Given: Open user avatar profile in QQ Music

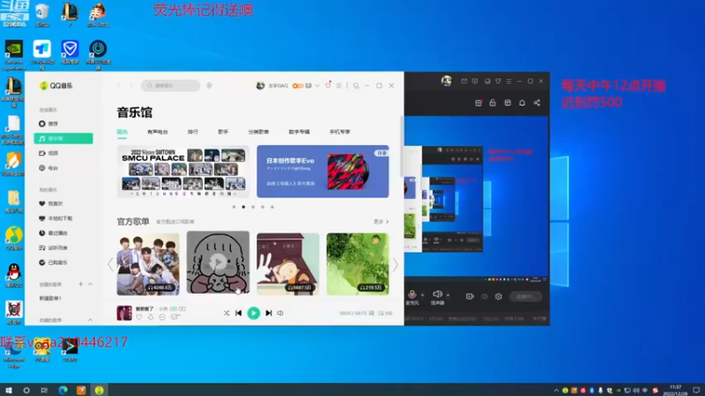Looking at the screenshot, I should pos(260,85).
